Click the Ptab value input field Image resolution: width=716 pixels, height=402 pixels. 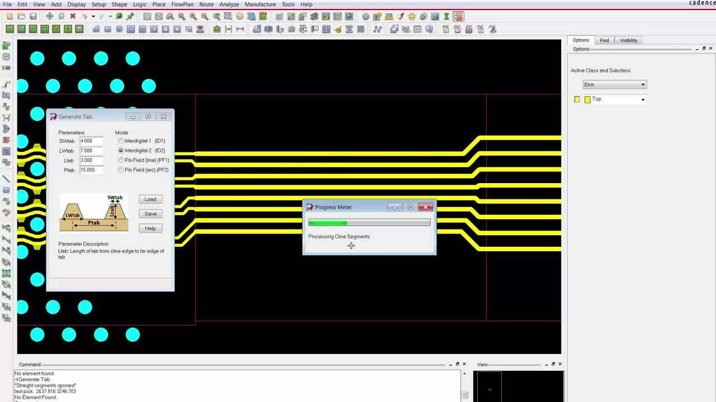click(91, 170)
